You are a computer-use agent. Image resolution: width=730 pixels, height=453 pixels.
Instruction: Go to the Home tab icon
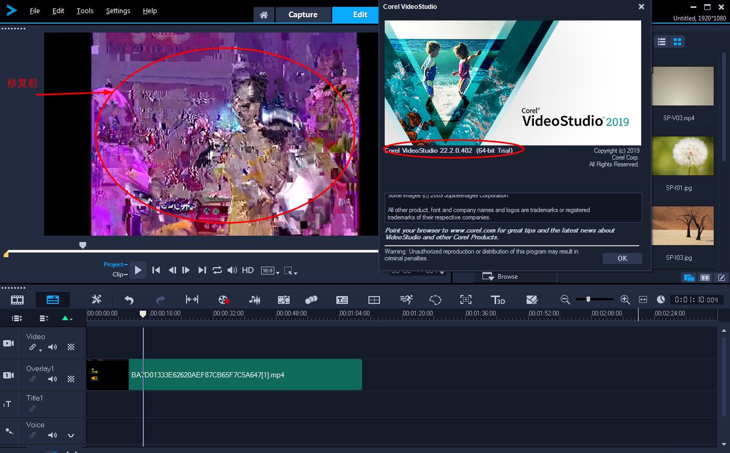point(264,15)
